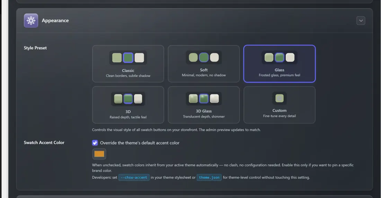This screenshot has height=198, width=381.
Task: Select the 3D Glass style preset
Action: click(204, 105)
